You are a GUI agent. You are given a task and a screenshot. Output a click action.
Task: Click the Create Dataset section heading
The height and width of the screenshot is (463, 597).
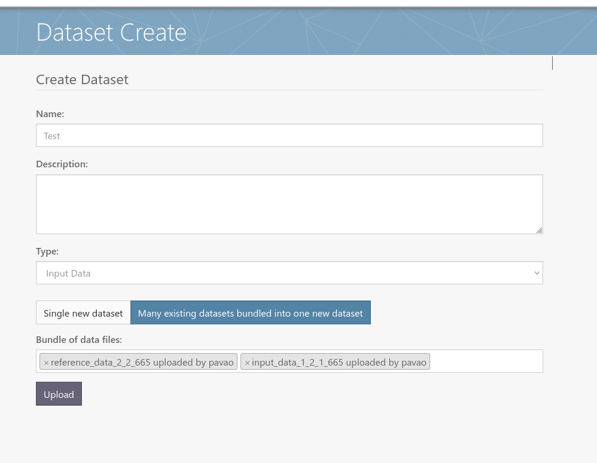(x=82, y=80)
